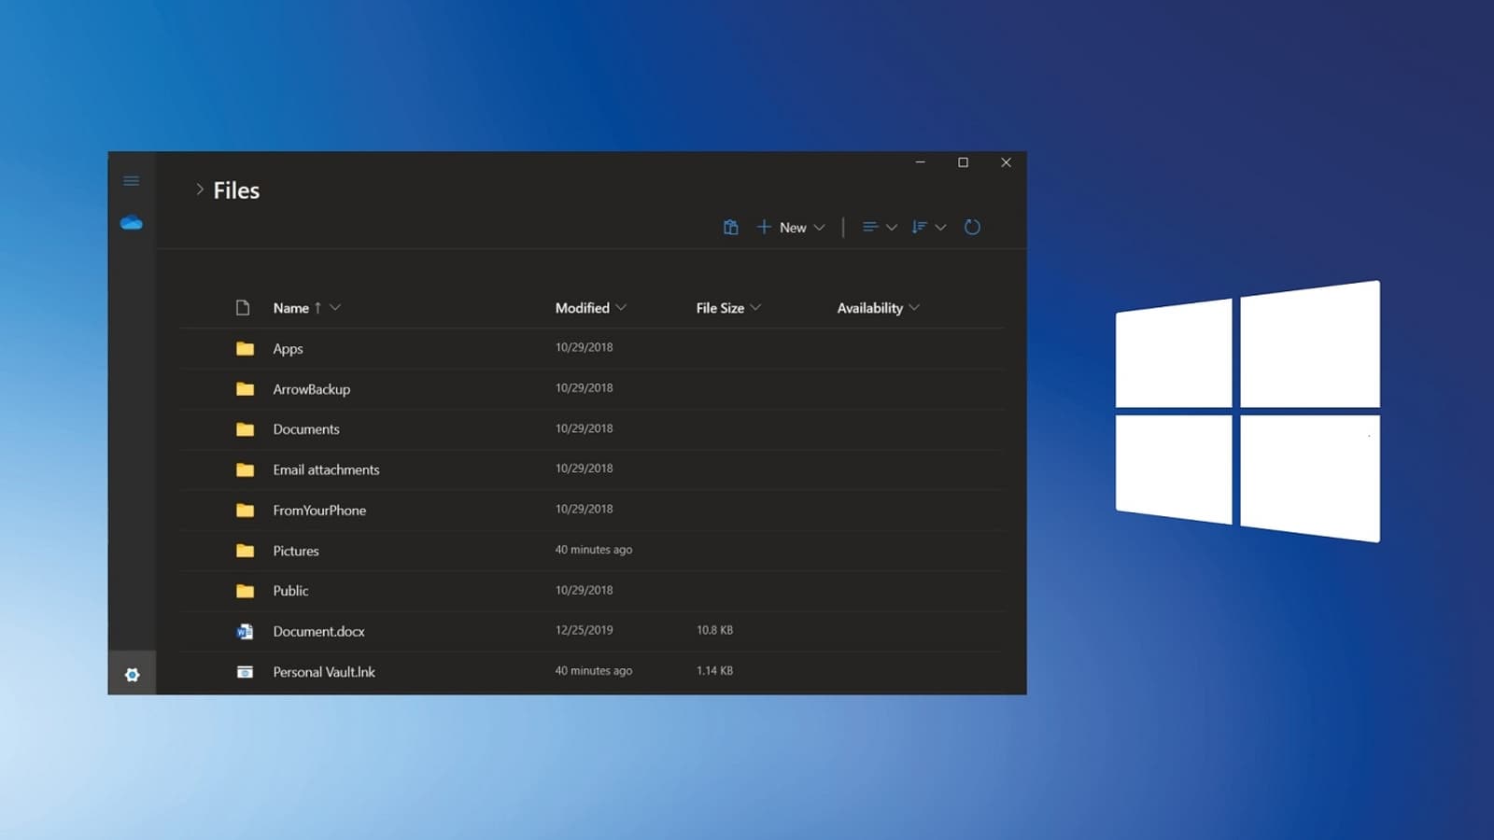Screen dimensions: 1494x840
Task: Click the Apps folder icon
Action: [x=245, y=348]
